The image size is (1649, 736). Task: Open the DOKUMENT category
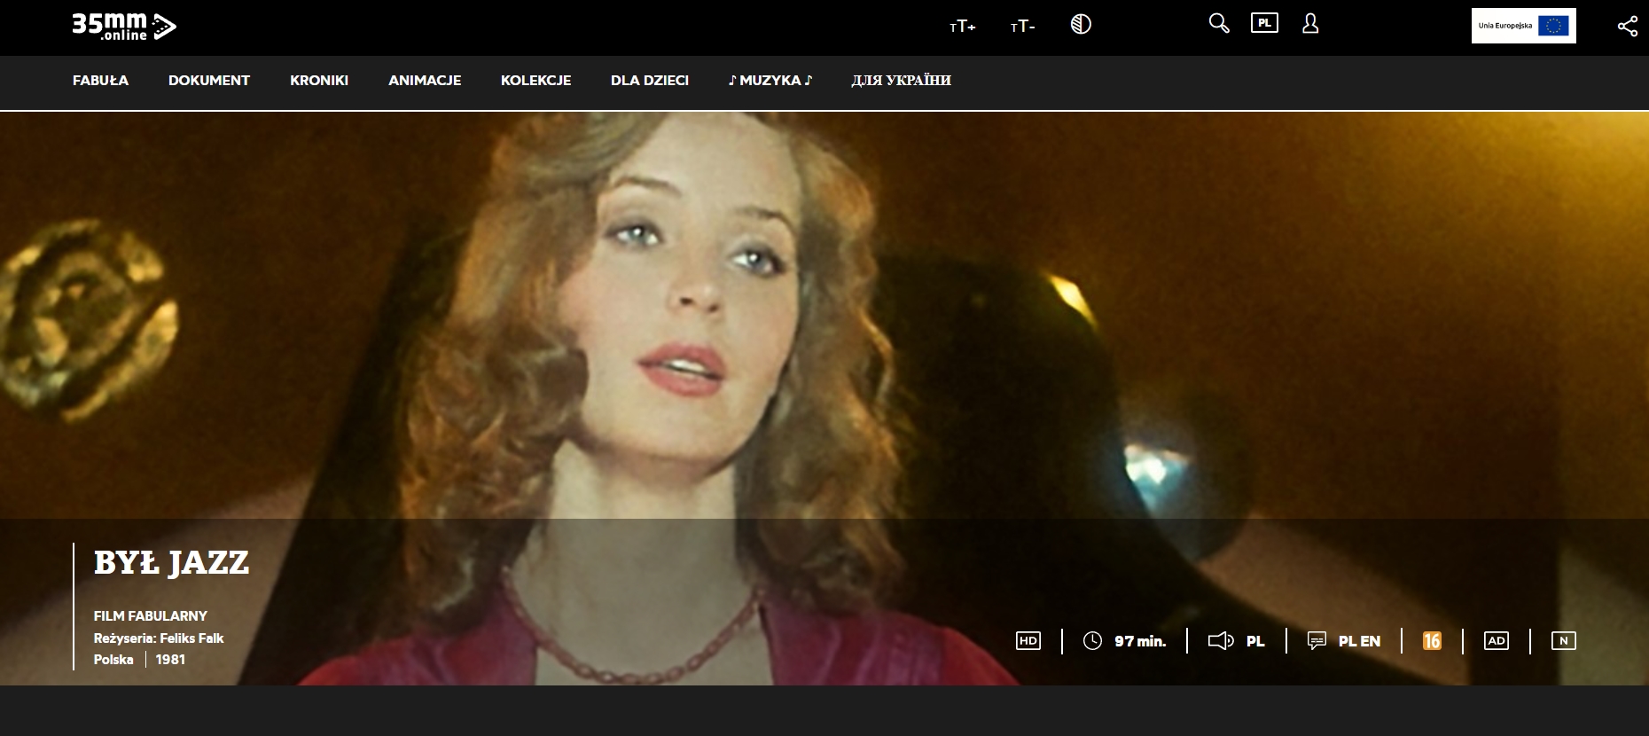point(209,81)
